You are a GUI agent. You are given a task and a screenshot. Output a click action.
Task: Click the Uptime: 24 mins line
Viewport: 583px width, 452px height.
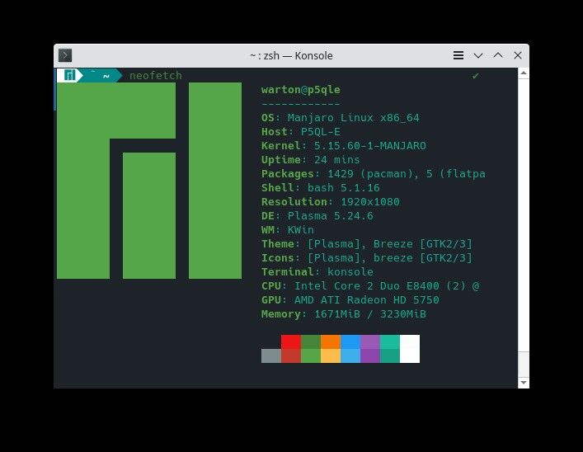pos(310,160)
